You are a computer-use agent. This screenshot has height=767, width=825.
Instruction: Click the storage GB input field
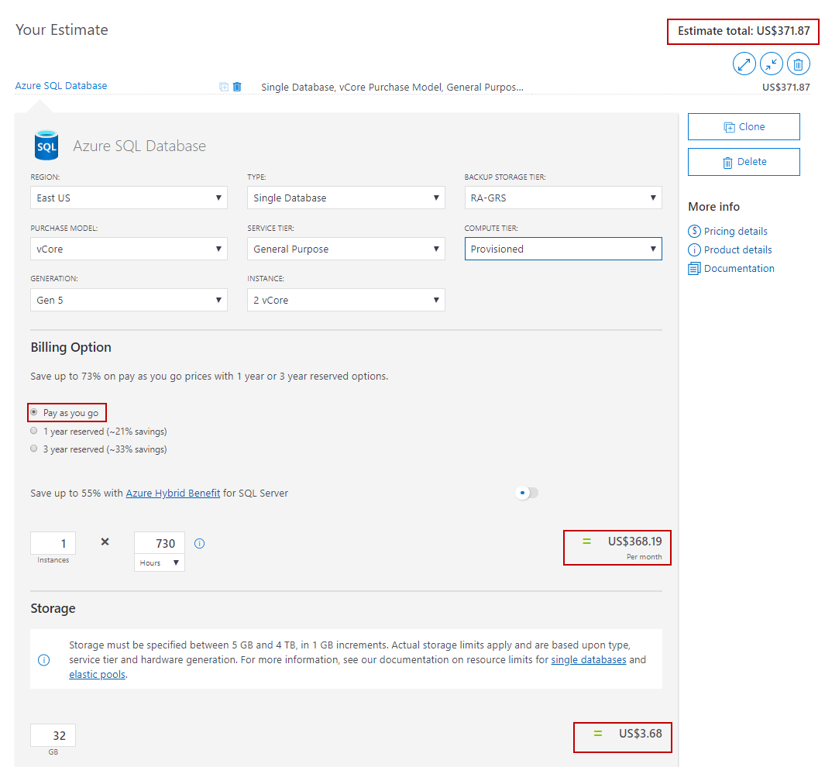[53, 735]
